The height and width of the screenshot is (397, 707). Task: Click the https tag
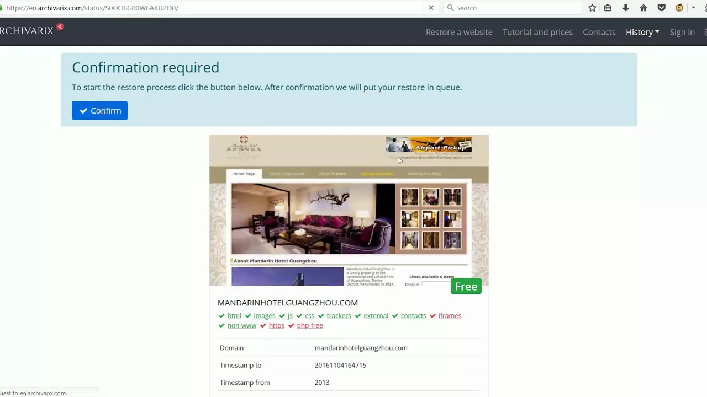click(276, 325)
